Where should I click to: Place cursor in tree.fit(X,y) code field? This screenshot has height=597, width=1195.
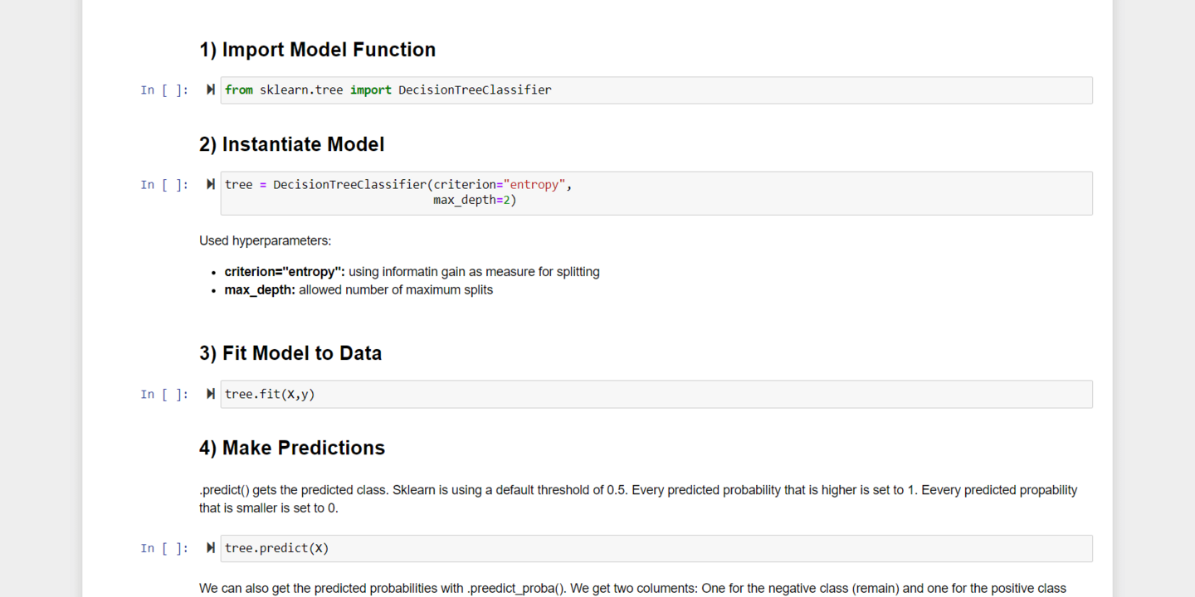(664, 395)
